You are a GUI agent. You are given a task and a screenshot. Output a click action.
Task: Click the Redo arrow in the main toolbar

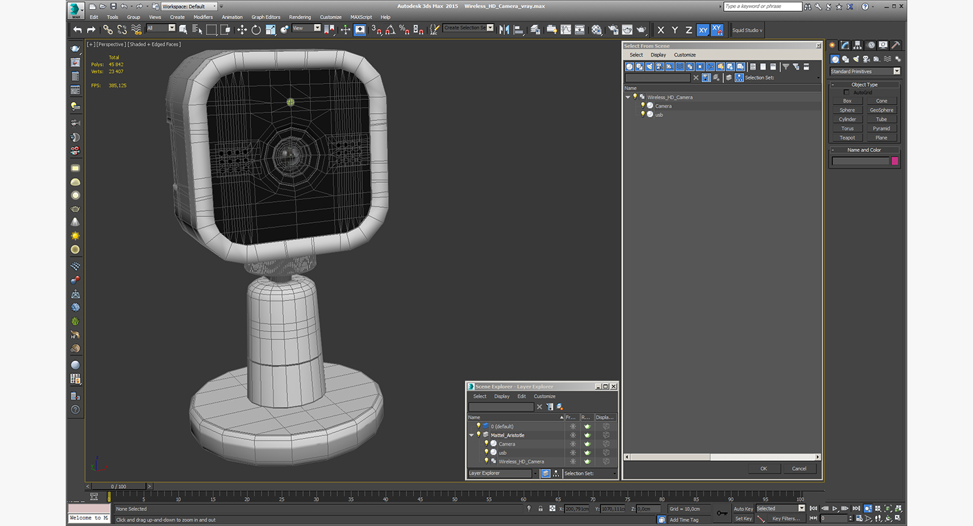pos(91,30)
